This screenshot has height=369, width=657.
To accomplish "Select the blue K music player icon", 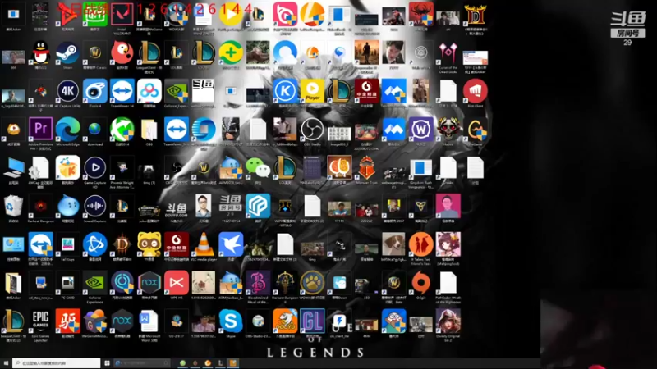I will (x=285, y=91).
